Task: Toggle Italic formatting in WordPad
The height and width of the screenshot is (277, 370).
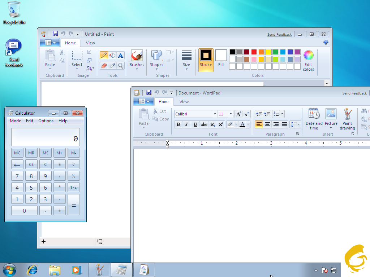Action: point(187,124)
